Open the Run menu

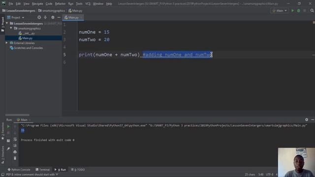71,4
